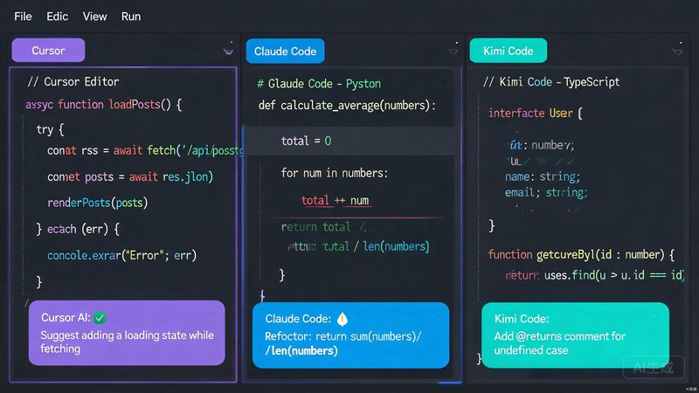This screenshot has height=393, width=699.
Task: Click the 'renderPosts(posts)' line
Action: 97,203
